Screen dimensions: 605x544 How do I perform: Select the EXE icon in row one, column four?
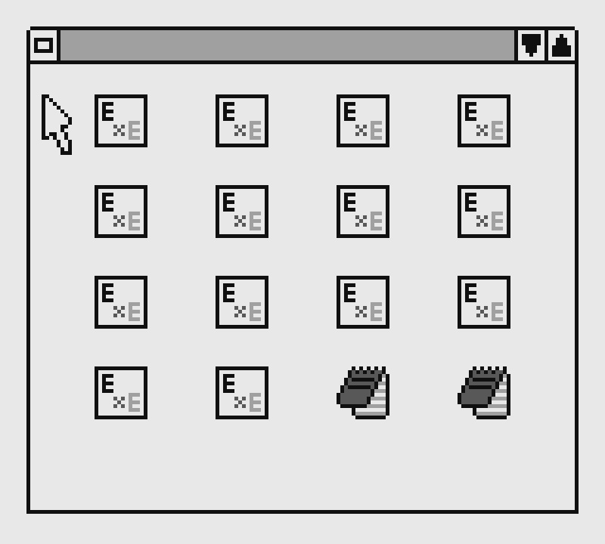484,121
